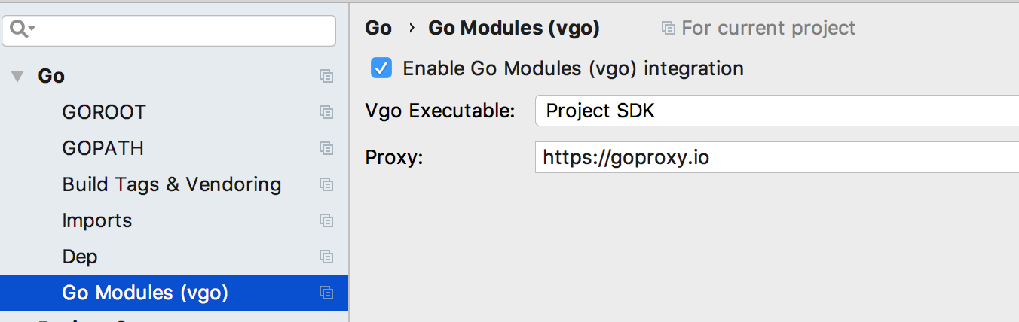This screenshot has height=322, width=1019.
Task: Click the icon before 'For current project'
Action: click(x=668, y=29)
